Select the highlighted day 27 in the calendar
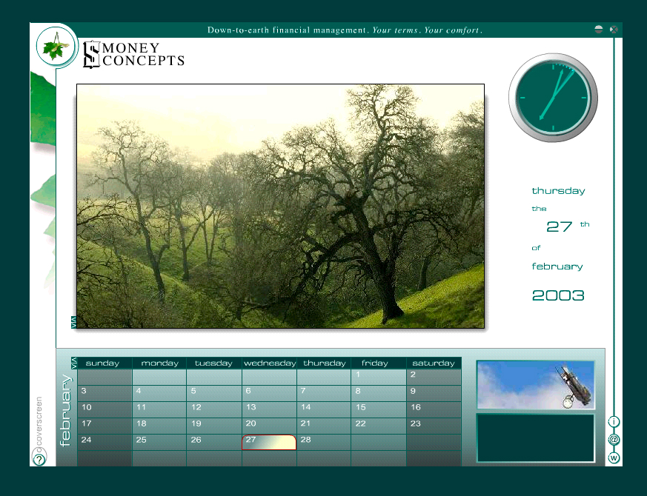 [269, 442]
